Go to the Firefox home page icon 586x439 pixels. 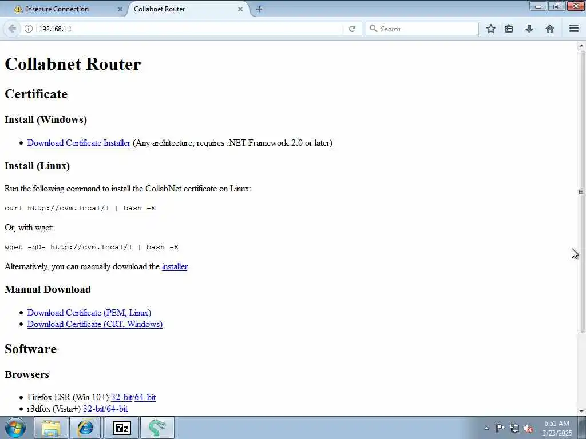pyautogui.click(x=550, y=29)
